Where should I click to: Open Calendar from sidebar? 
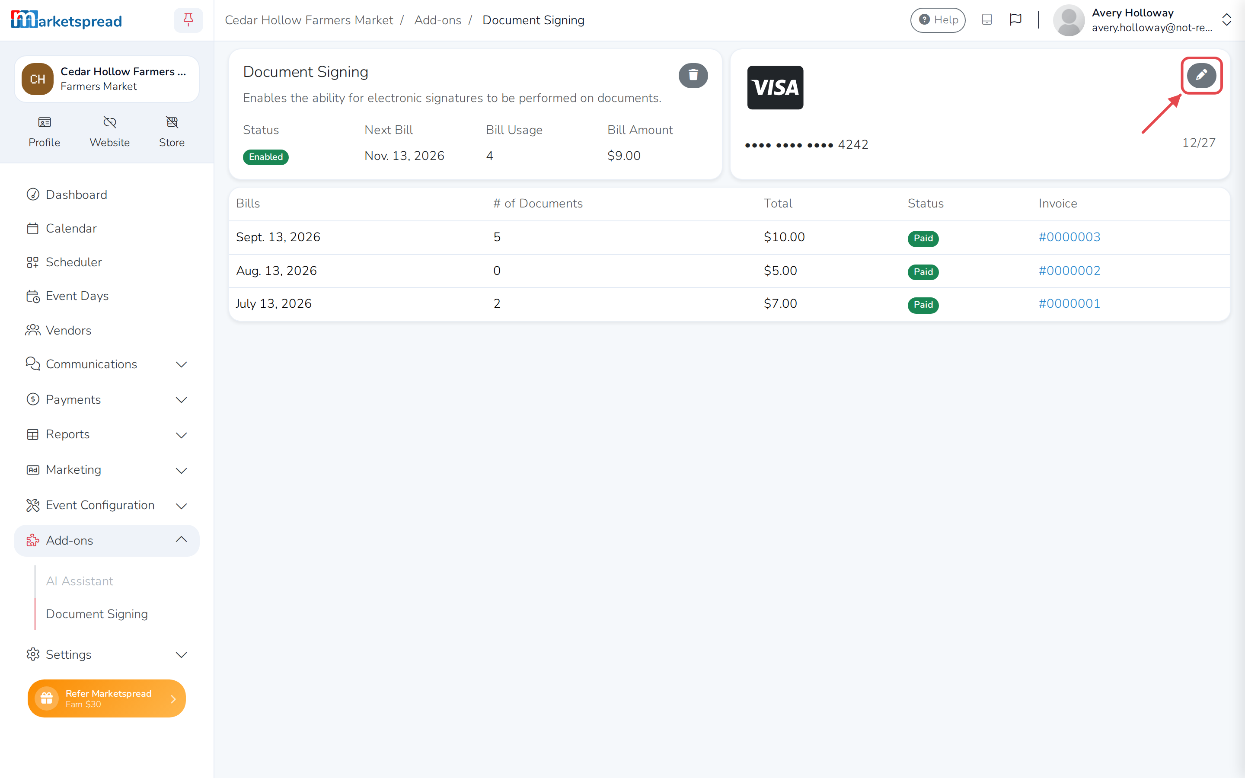106,229
